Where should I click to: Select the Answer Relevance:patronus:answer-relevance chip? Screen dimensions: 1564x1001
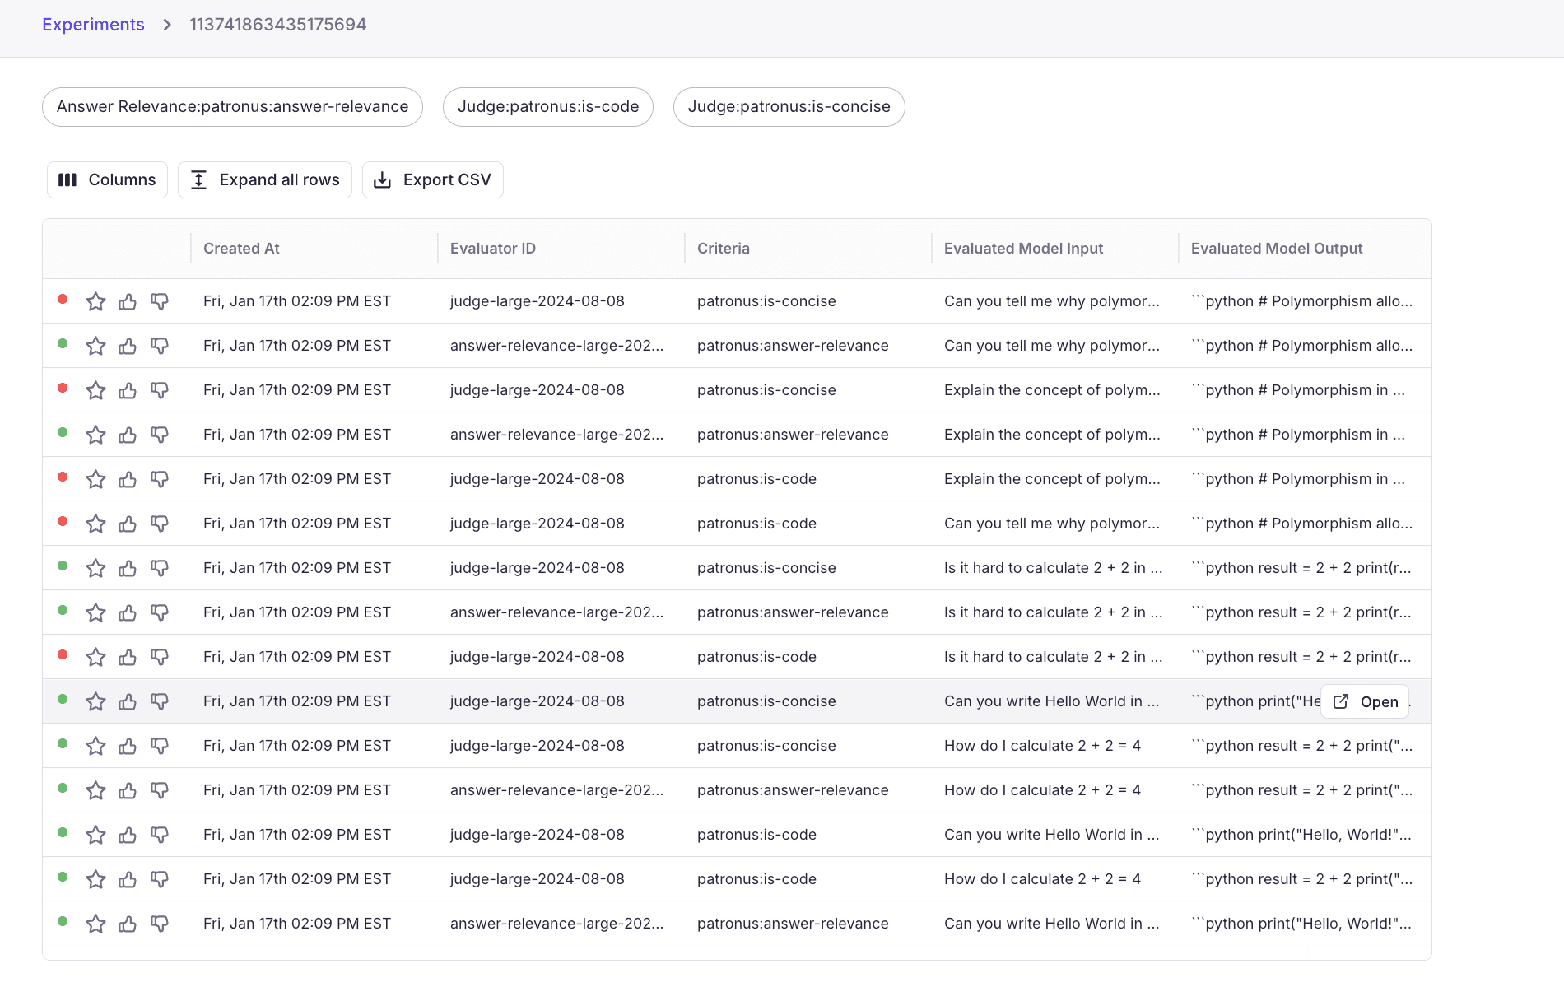232,107
